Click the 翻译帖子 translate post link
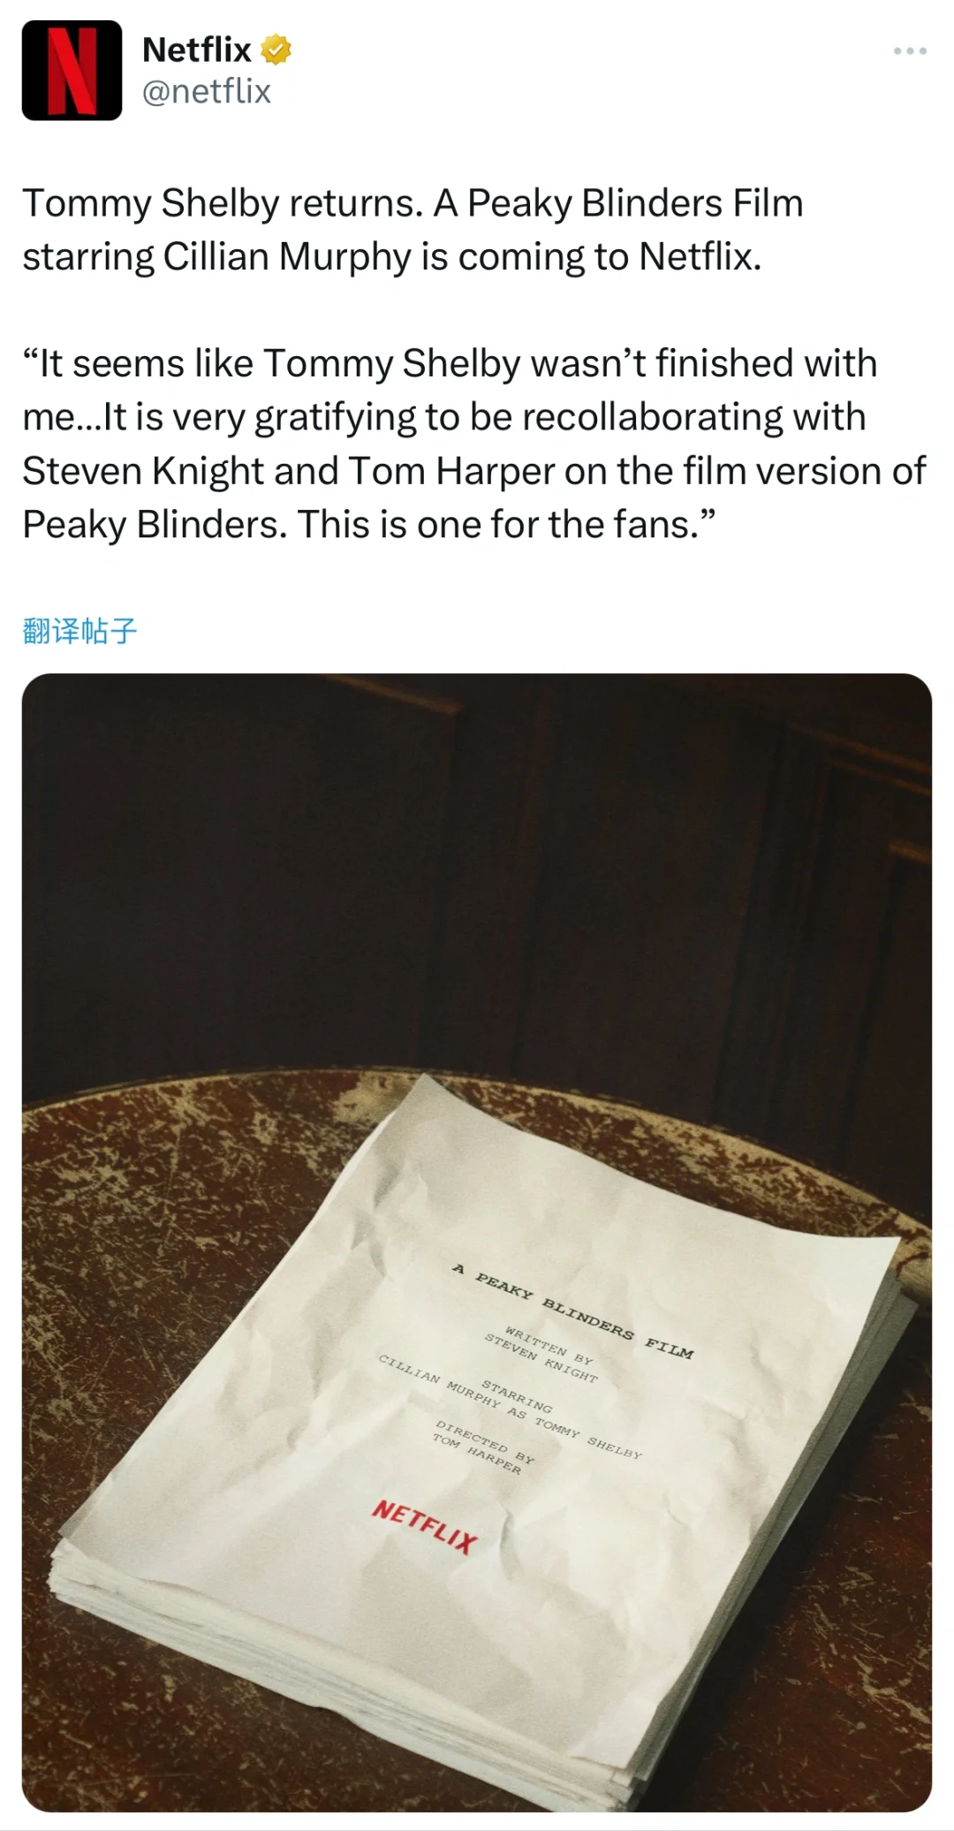 click(79, 631)
